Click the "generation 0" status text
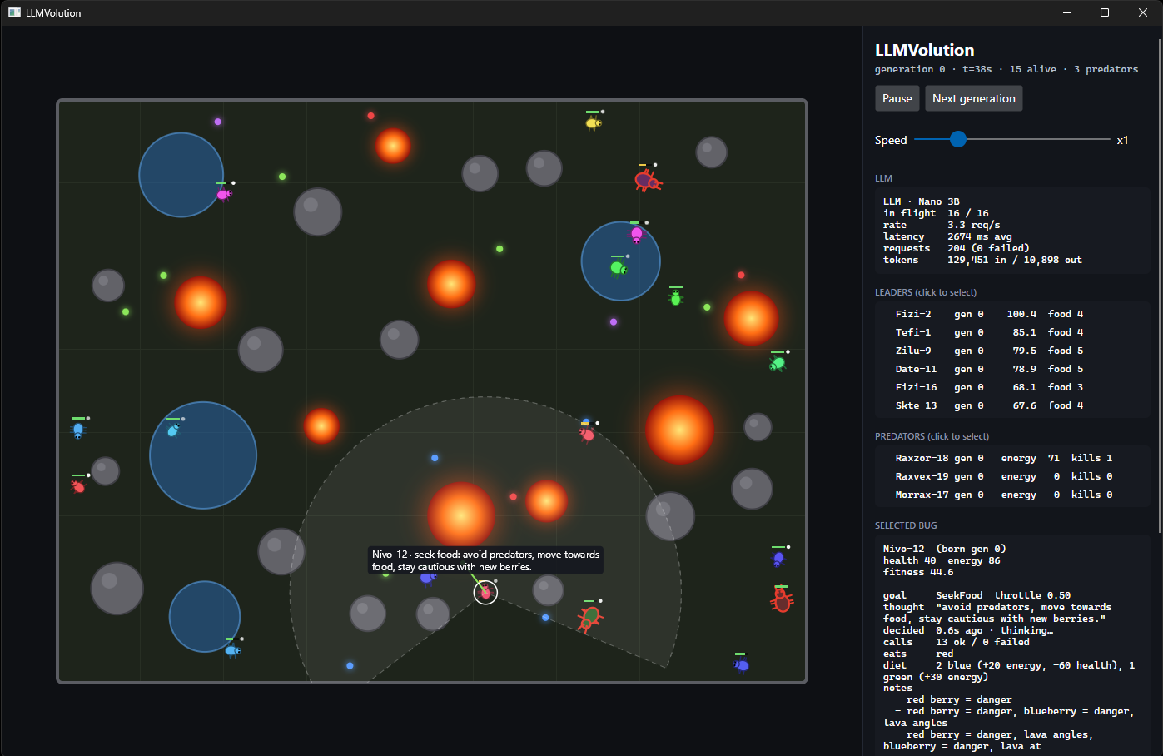The width and height of the screenshot is (1163, 756). (x=910, y=69)
